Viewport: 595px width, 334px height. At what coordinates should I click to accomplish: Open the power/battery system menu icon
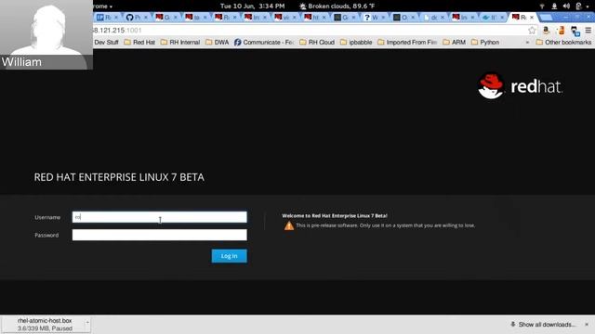click(578, 6)
